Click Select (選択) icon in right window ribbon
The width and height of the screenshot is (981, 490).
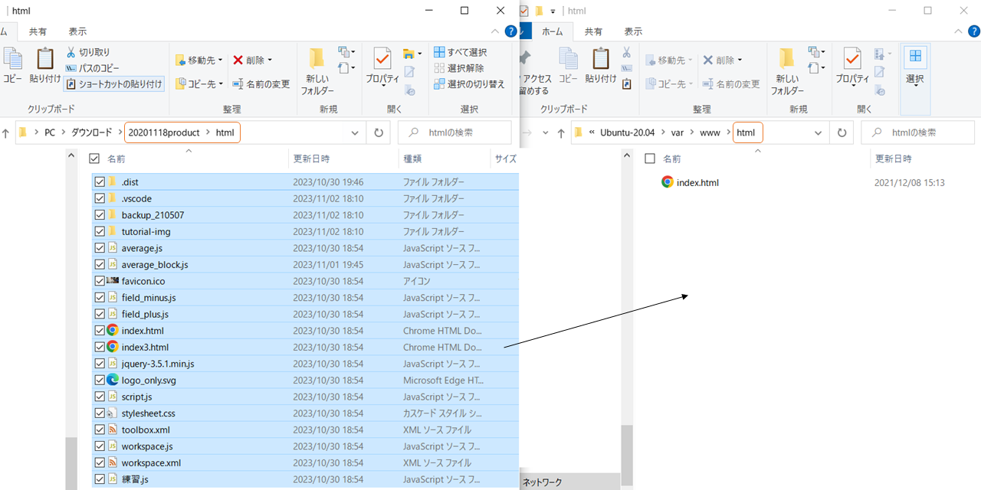(915, 59)
